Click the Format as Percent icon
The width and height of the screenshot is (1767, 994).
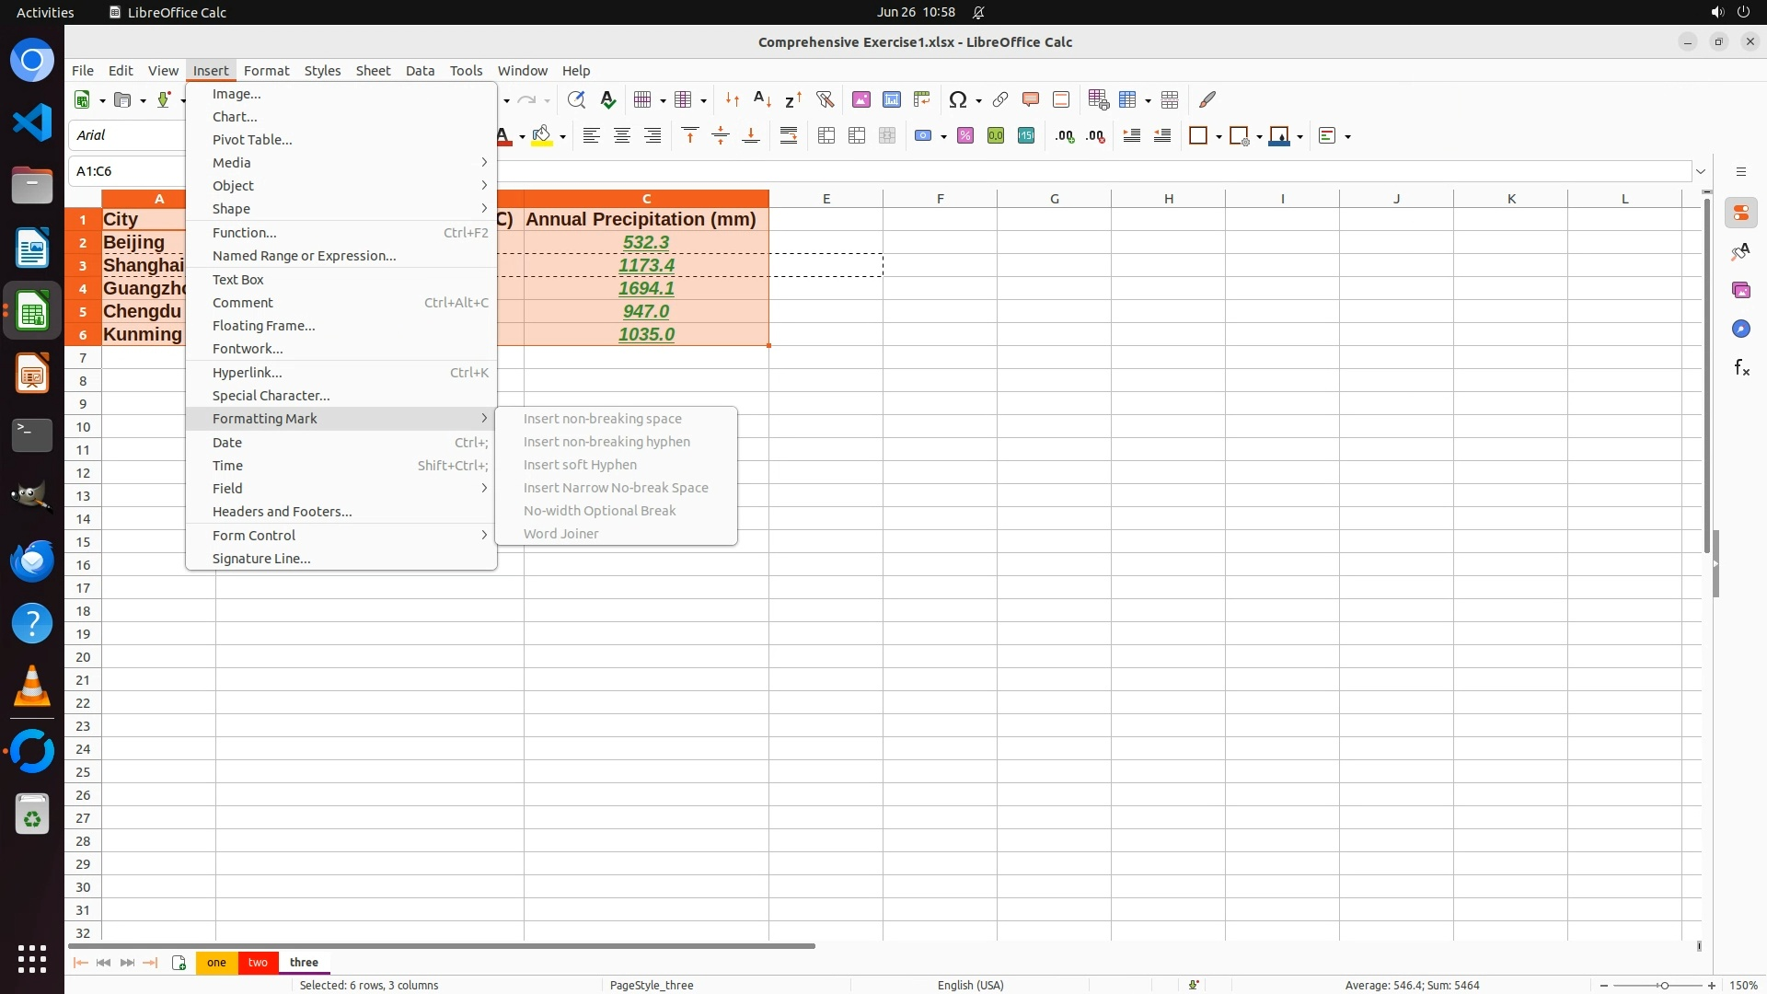pos(965,136)
